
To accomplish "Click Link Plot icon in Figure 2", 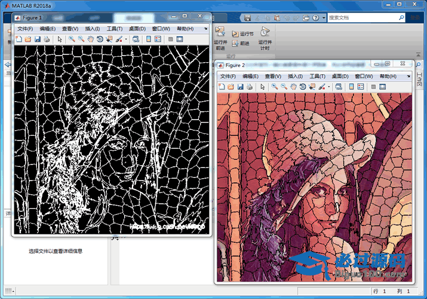I will click(x=339, y=87).
